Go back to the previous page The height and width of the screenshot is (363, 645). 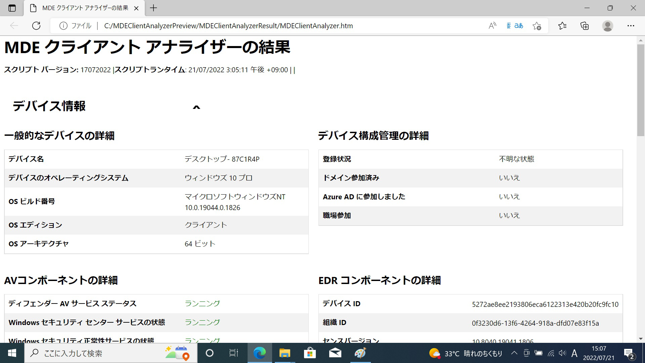pyautogui.click(x=14, y=26)
